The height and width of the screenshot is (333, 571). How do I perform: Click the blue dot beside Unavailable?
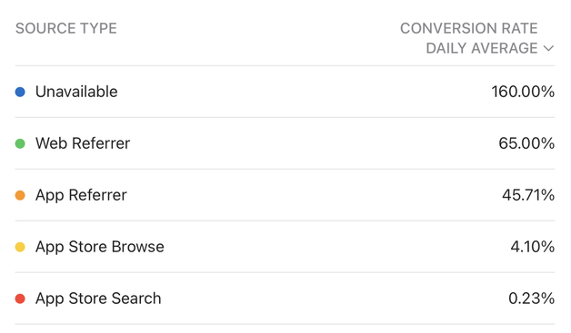[20, 92]
